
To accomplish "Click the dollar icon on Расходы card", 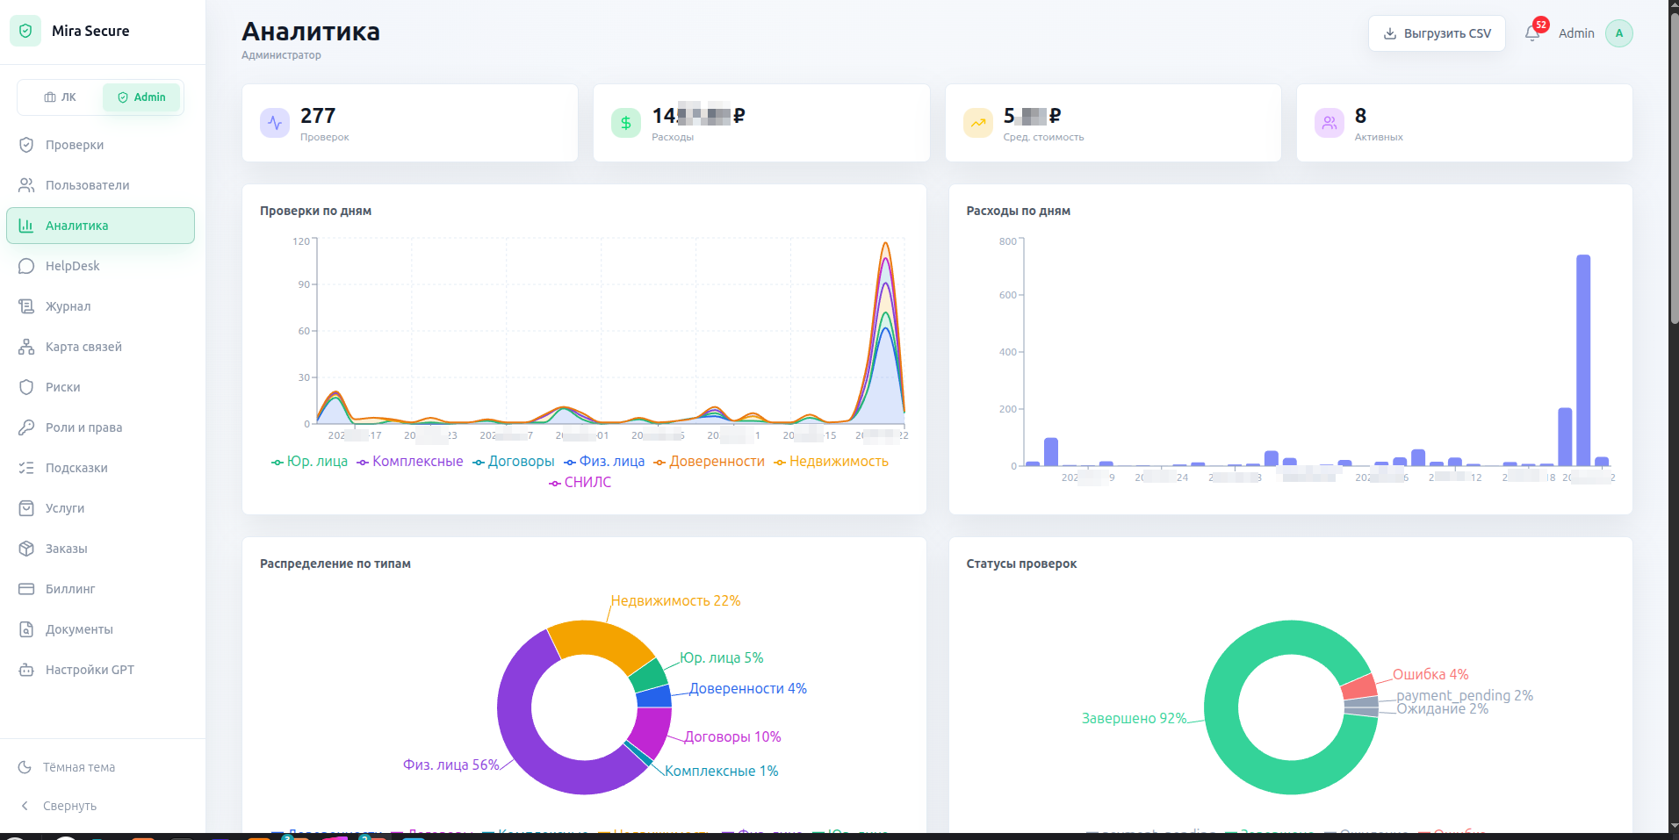I will click(626, 123).
